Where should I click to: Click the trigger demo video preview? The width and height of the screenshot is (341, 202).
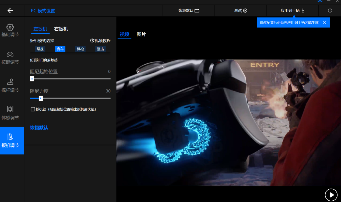point(228,123)
